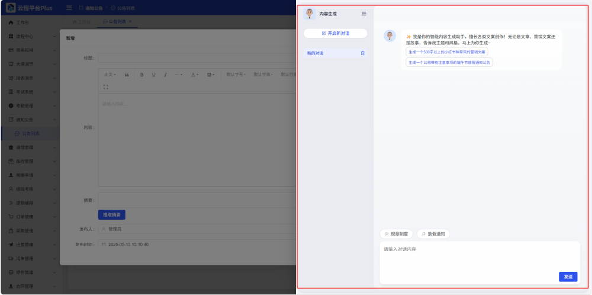Click the 出差管理 plane icon in the sidebar
592x295 pixels.
11,245
